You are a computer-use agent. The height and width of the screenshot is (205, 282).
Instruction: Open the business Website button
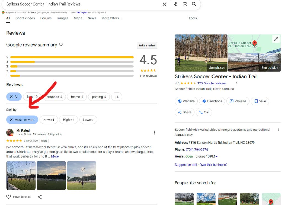(x=186, y=101)
